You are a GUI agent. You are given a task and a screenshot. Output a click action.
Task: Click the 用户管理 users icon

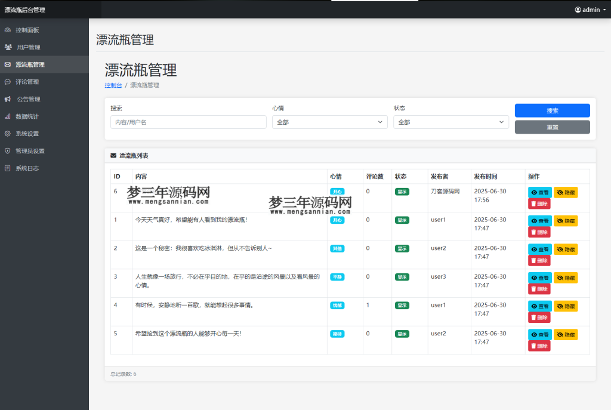[x=8, y=47]
